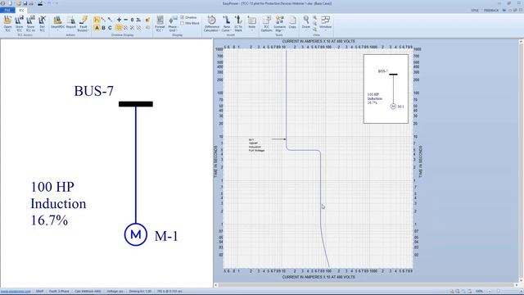Click the easypower website link in status bar
The height and width of the screenshot is (295, 524).
click(16, 292)
